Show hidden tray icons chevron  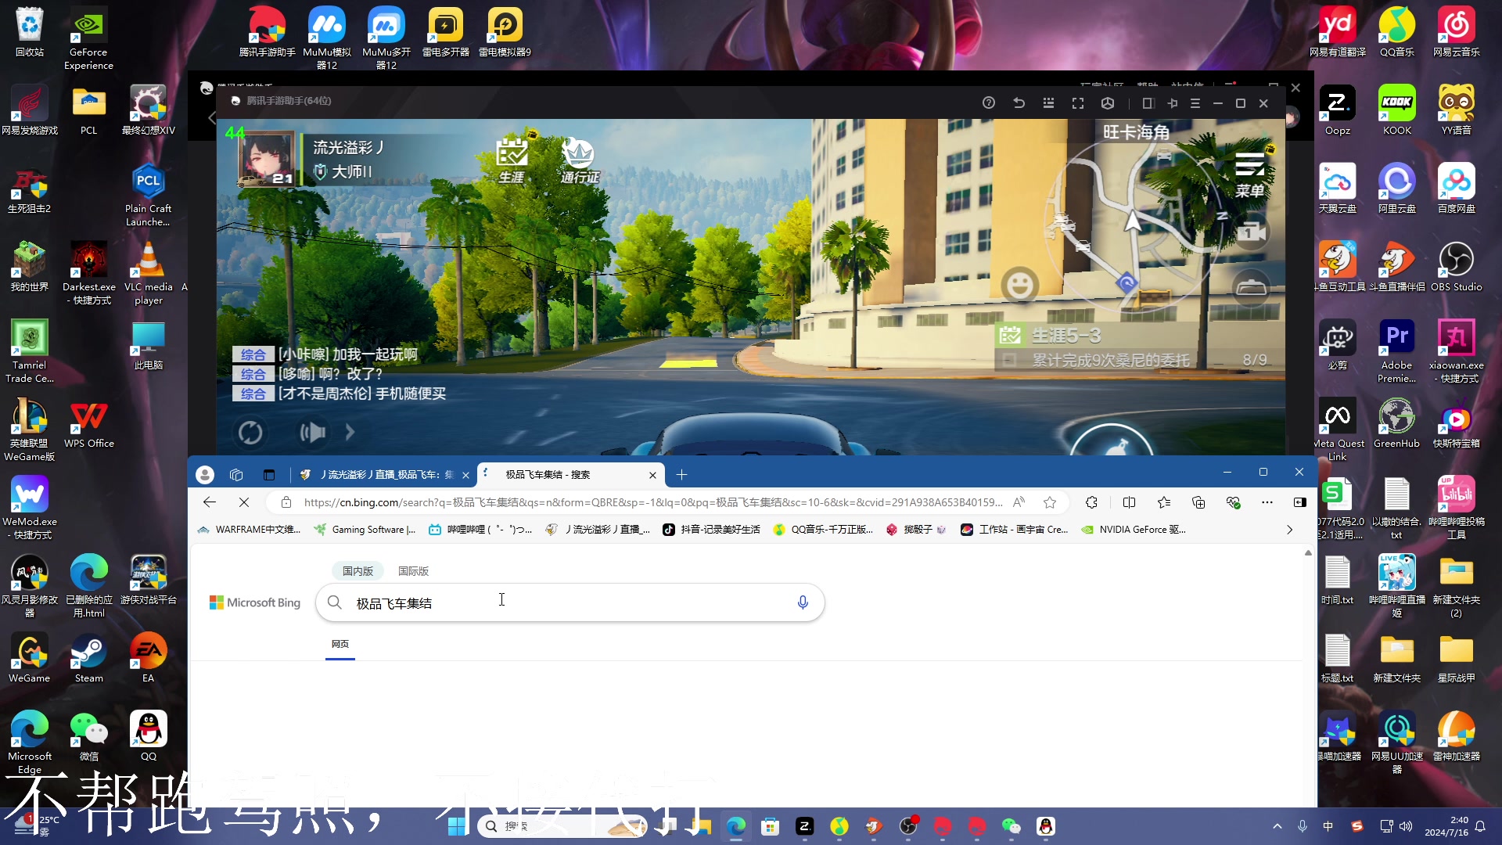(x=1277, y=826)
